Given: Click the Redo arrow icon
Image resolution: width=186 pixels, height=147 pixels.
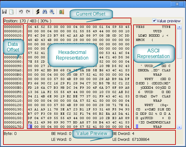Looking at the screenshot, I should click(28, 12).
